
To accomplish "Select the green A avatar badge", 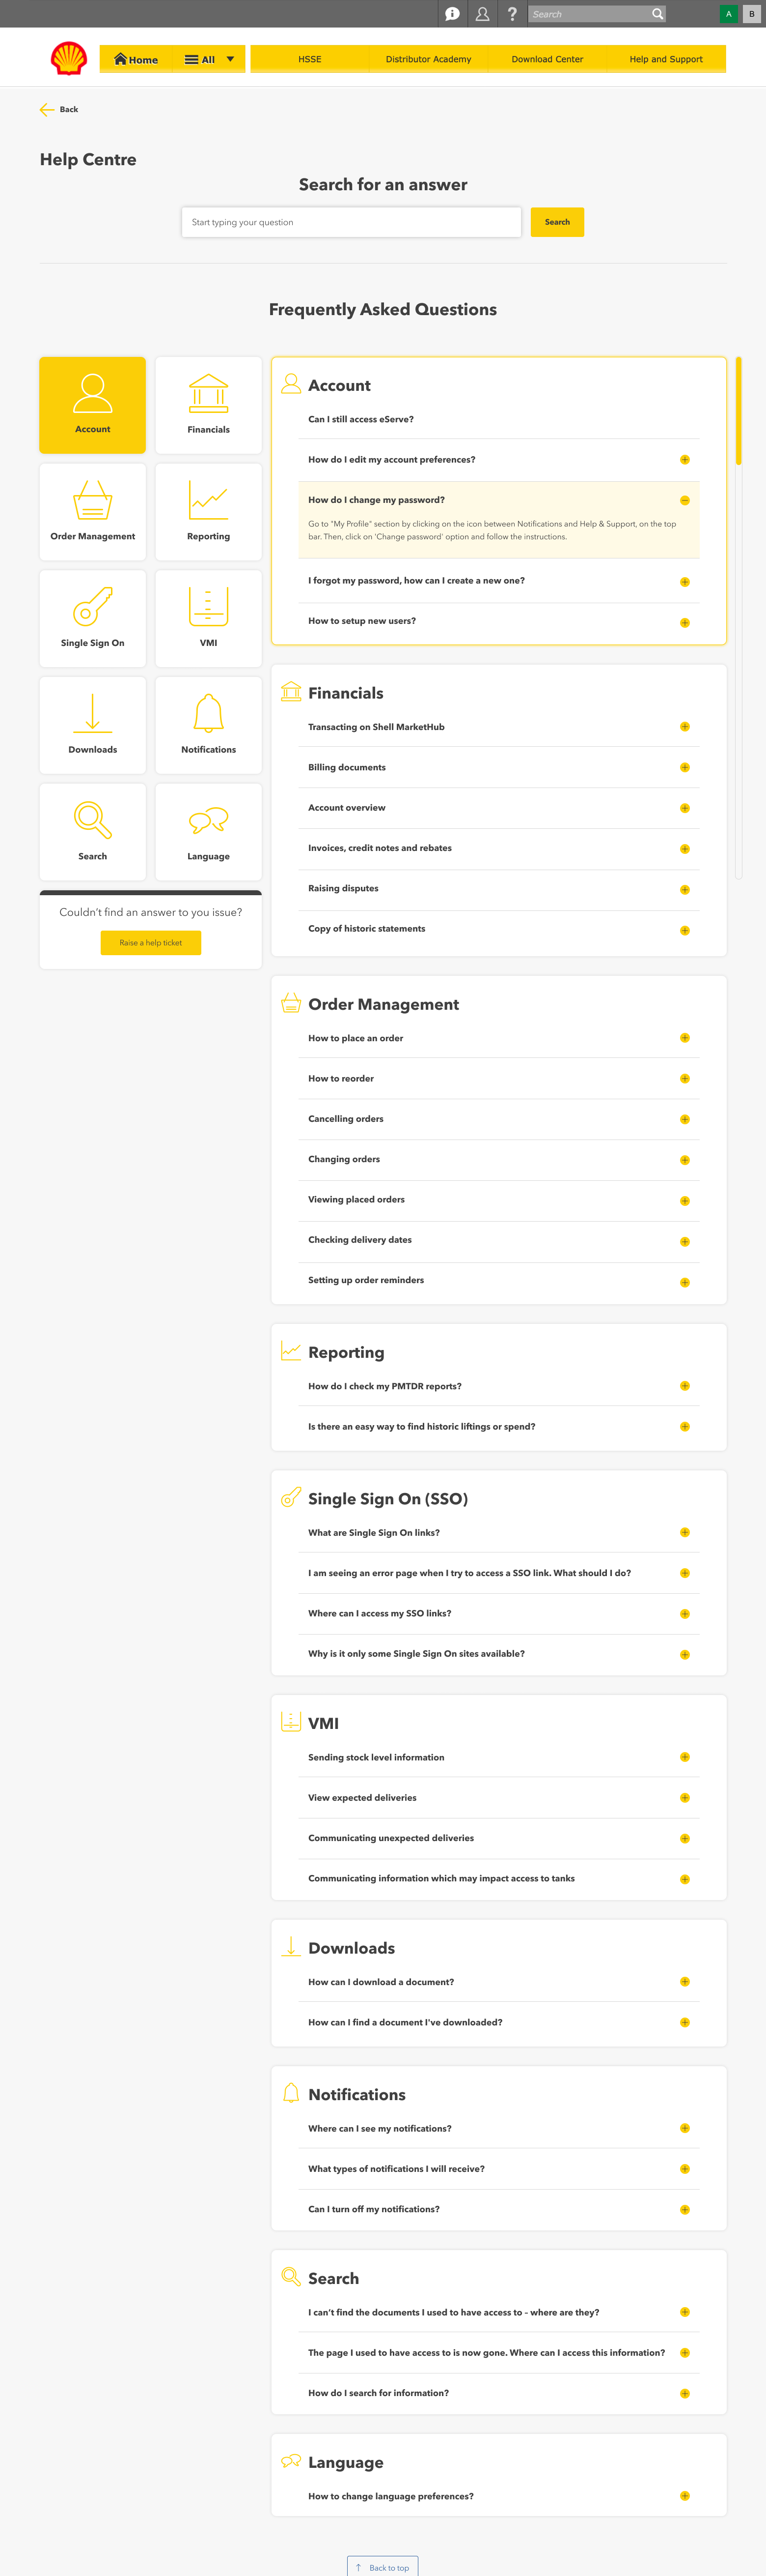I will (729, 14).
